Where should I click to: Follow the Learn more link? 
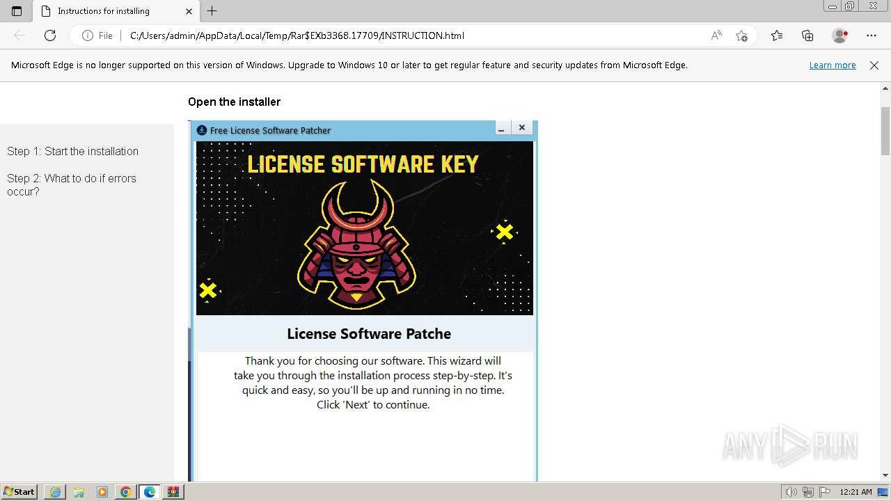click(833, 65)
